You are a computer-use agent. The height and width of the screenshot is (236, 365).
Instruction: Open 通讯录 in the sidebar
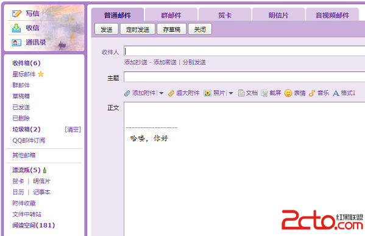point(36,43)
